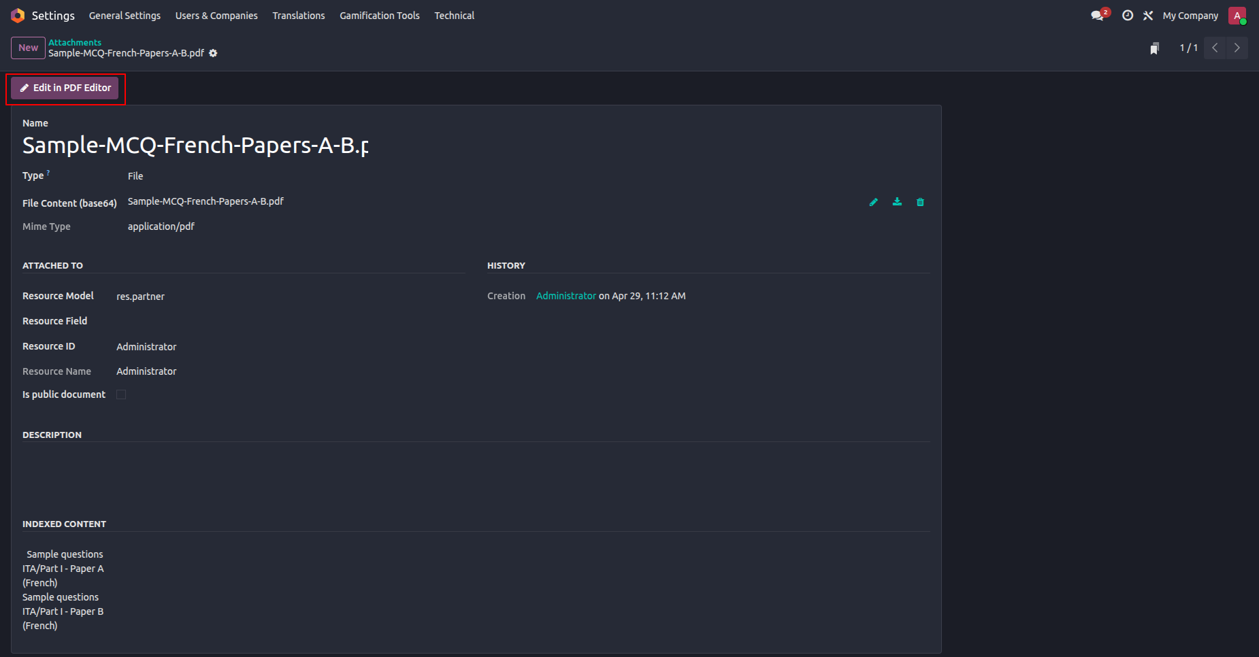Go back to Attachments breadcrumb
This screenshot has height=657, width=1259.
coord(75,42)
